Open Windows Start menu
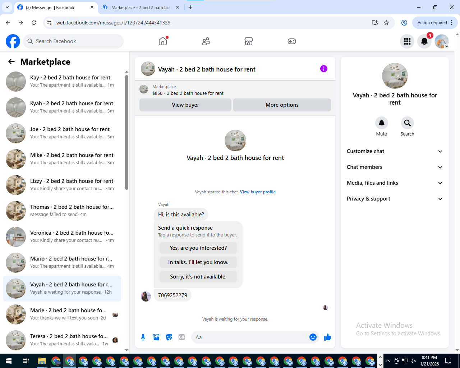This screenshot has width=460, height=368. (9, 361)
